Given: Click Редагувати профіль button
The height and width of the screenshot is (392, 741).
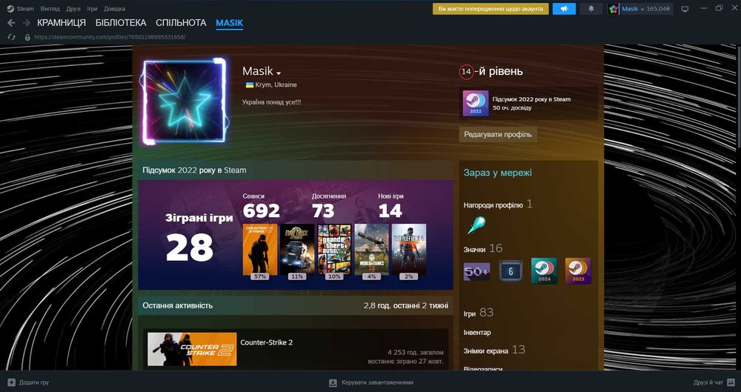Looking at the screenshot, I should (x=498, y=134).
